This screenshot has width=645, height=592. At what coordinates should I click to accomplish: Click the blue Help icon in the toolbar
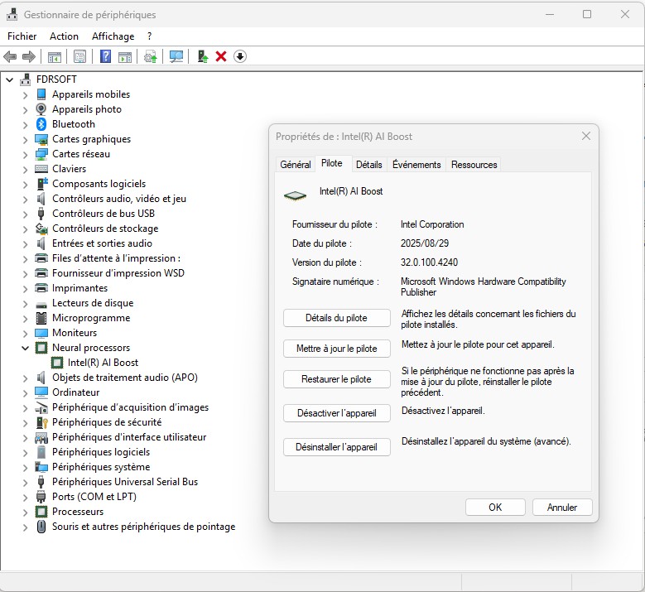click(x=105, y=56)
